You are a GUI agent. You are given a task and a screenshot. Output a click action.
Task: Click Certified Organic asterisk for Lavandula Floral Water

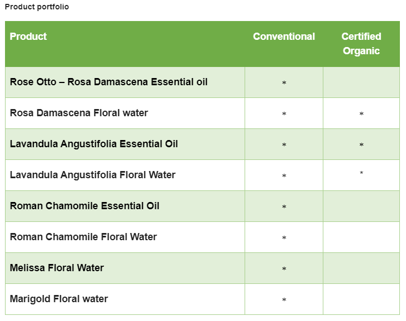[x=362, y=174]
